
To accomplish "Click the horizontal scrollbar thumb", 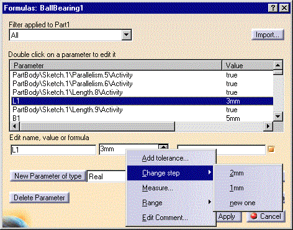I will (97, 126).
